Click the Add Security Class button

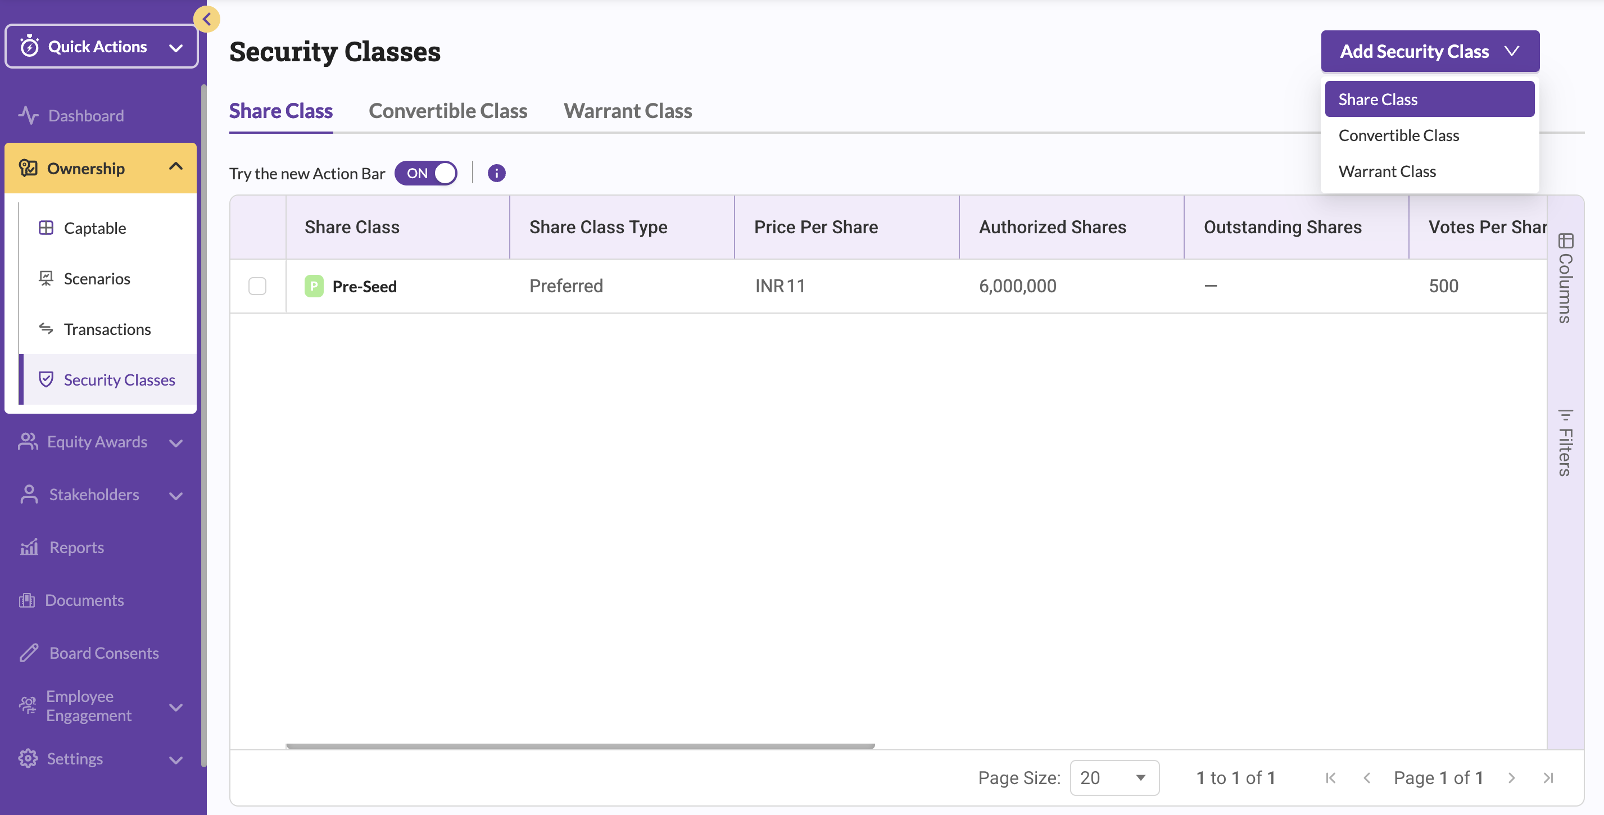[x=1429, y=51]
